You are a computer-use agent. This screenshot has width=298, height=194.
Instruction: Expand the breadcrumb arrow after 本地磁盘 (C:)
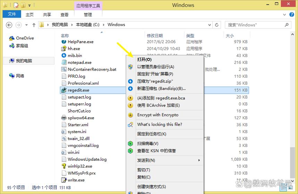(104, 25)
